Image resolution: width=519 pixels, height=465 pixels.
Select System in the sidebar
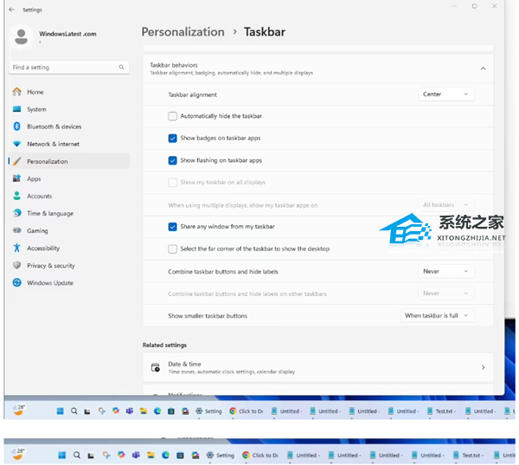tap(69, 109)
